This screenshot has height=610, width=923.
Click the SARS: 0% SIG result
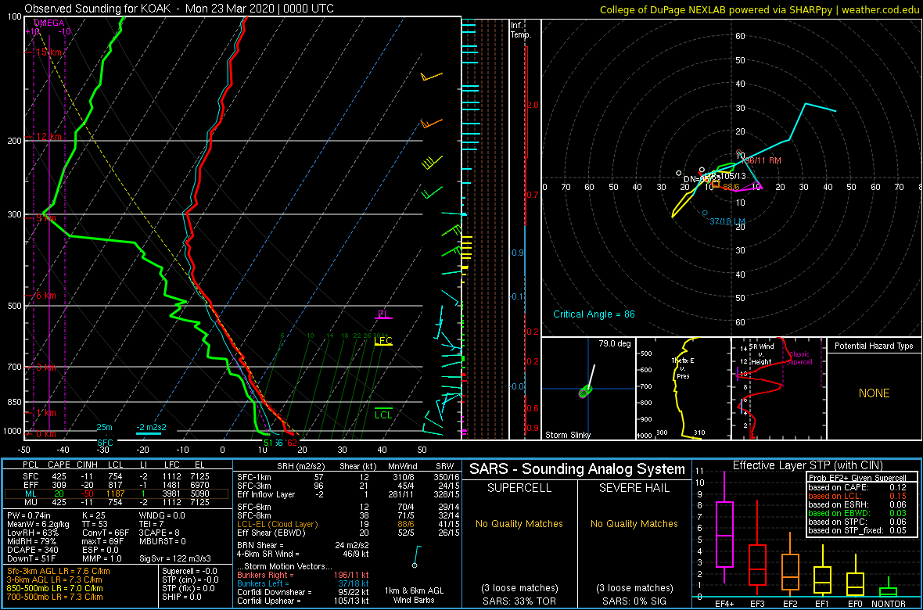point(634,600)
